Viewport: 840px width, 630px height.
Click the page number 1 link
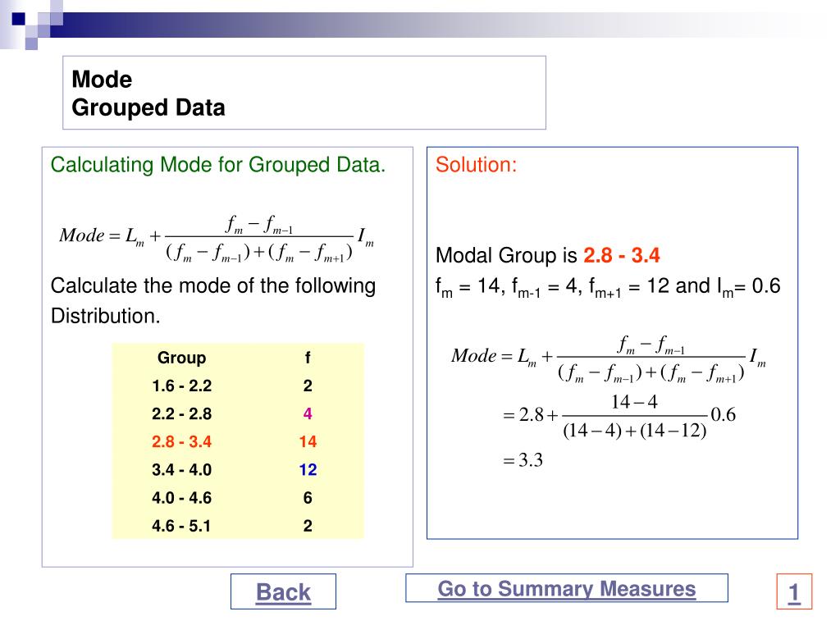click(794, 592)
